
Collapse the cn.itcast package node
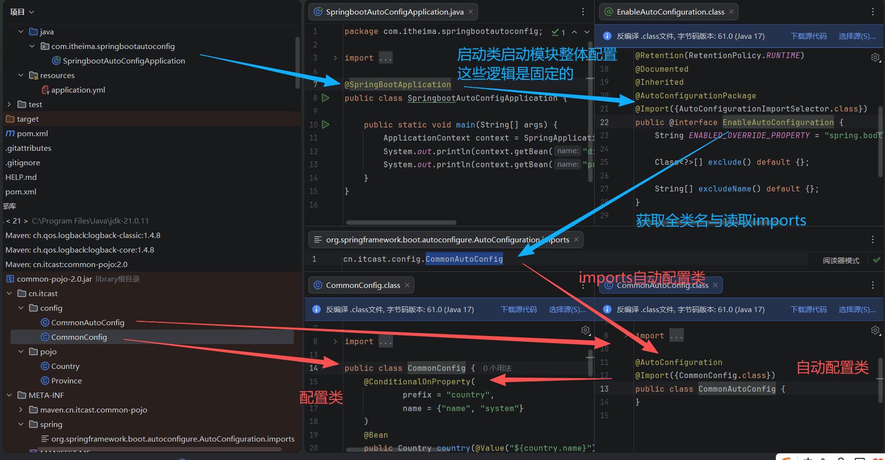(9, 293)
